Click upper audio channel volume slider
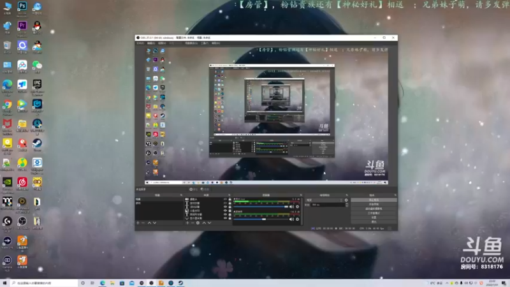 pyautogui.click(x=261, y=207)
